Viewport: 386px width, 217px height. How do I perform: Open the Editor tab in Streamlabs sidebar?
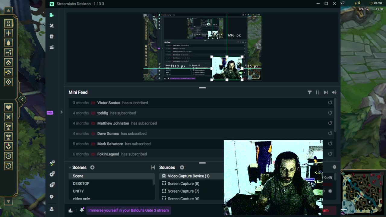52,15
